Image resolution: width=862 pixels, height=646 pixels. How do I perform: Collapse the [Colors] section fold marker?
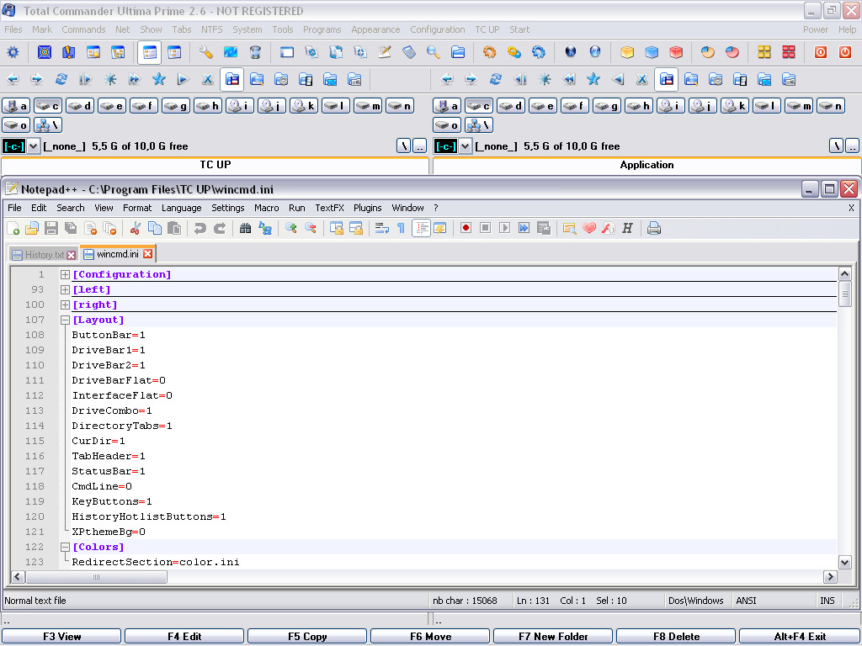65,547
